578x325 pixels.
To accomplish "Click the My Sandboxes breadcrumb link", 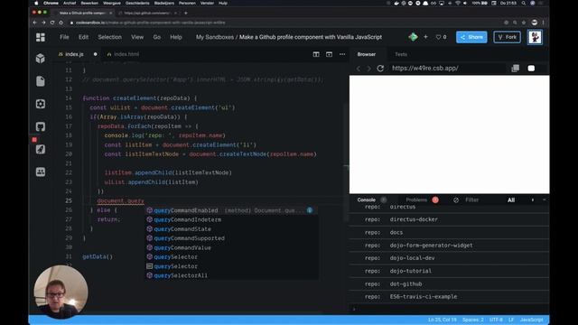I will coord(215,37).
